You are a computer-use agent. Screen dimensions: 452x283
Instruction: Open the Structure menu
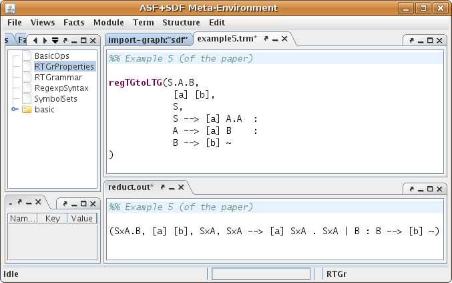[181, 23]
